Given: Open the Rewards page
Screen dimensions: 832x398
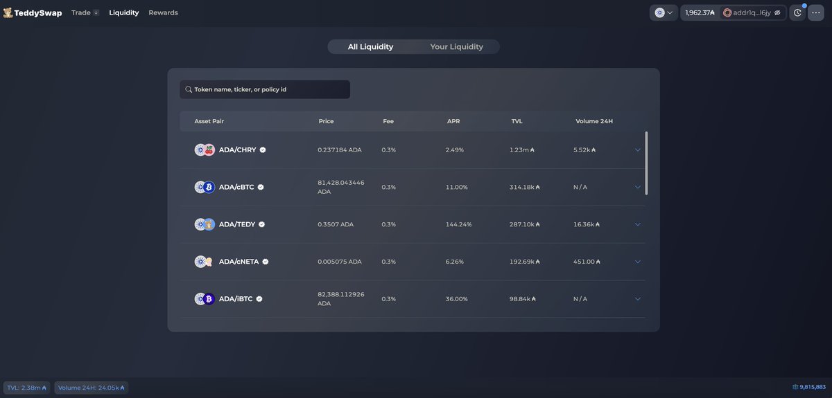Looking at the screenshot, I should click(163, 12).
